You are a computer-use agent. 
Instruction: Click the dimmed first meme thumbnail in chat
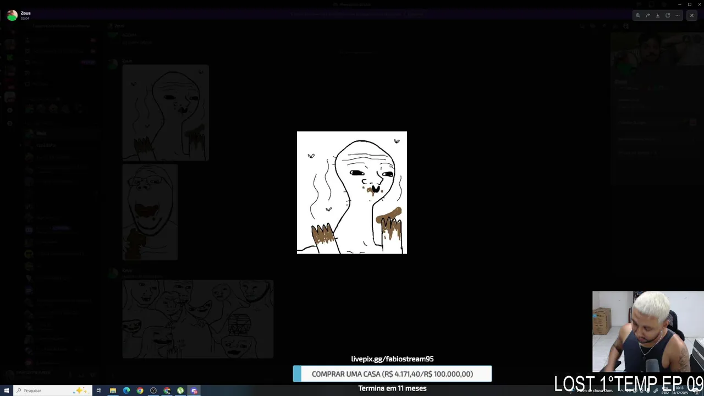(166, 113)
